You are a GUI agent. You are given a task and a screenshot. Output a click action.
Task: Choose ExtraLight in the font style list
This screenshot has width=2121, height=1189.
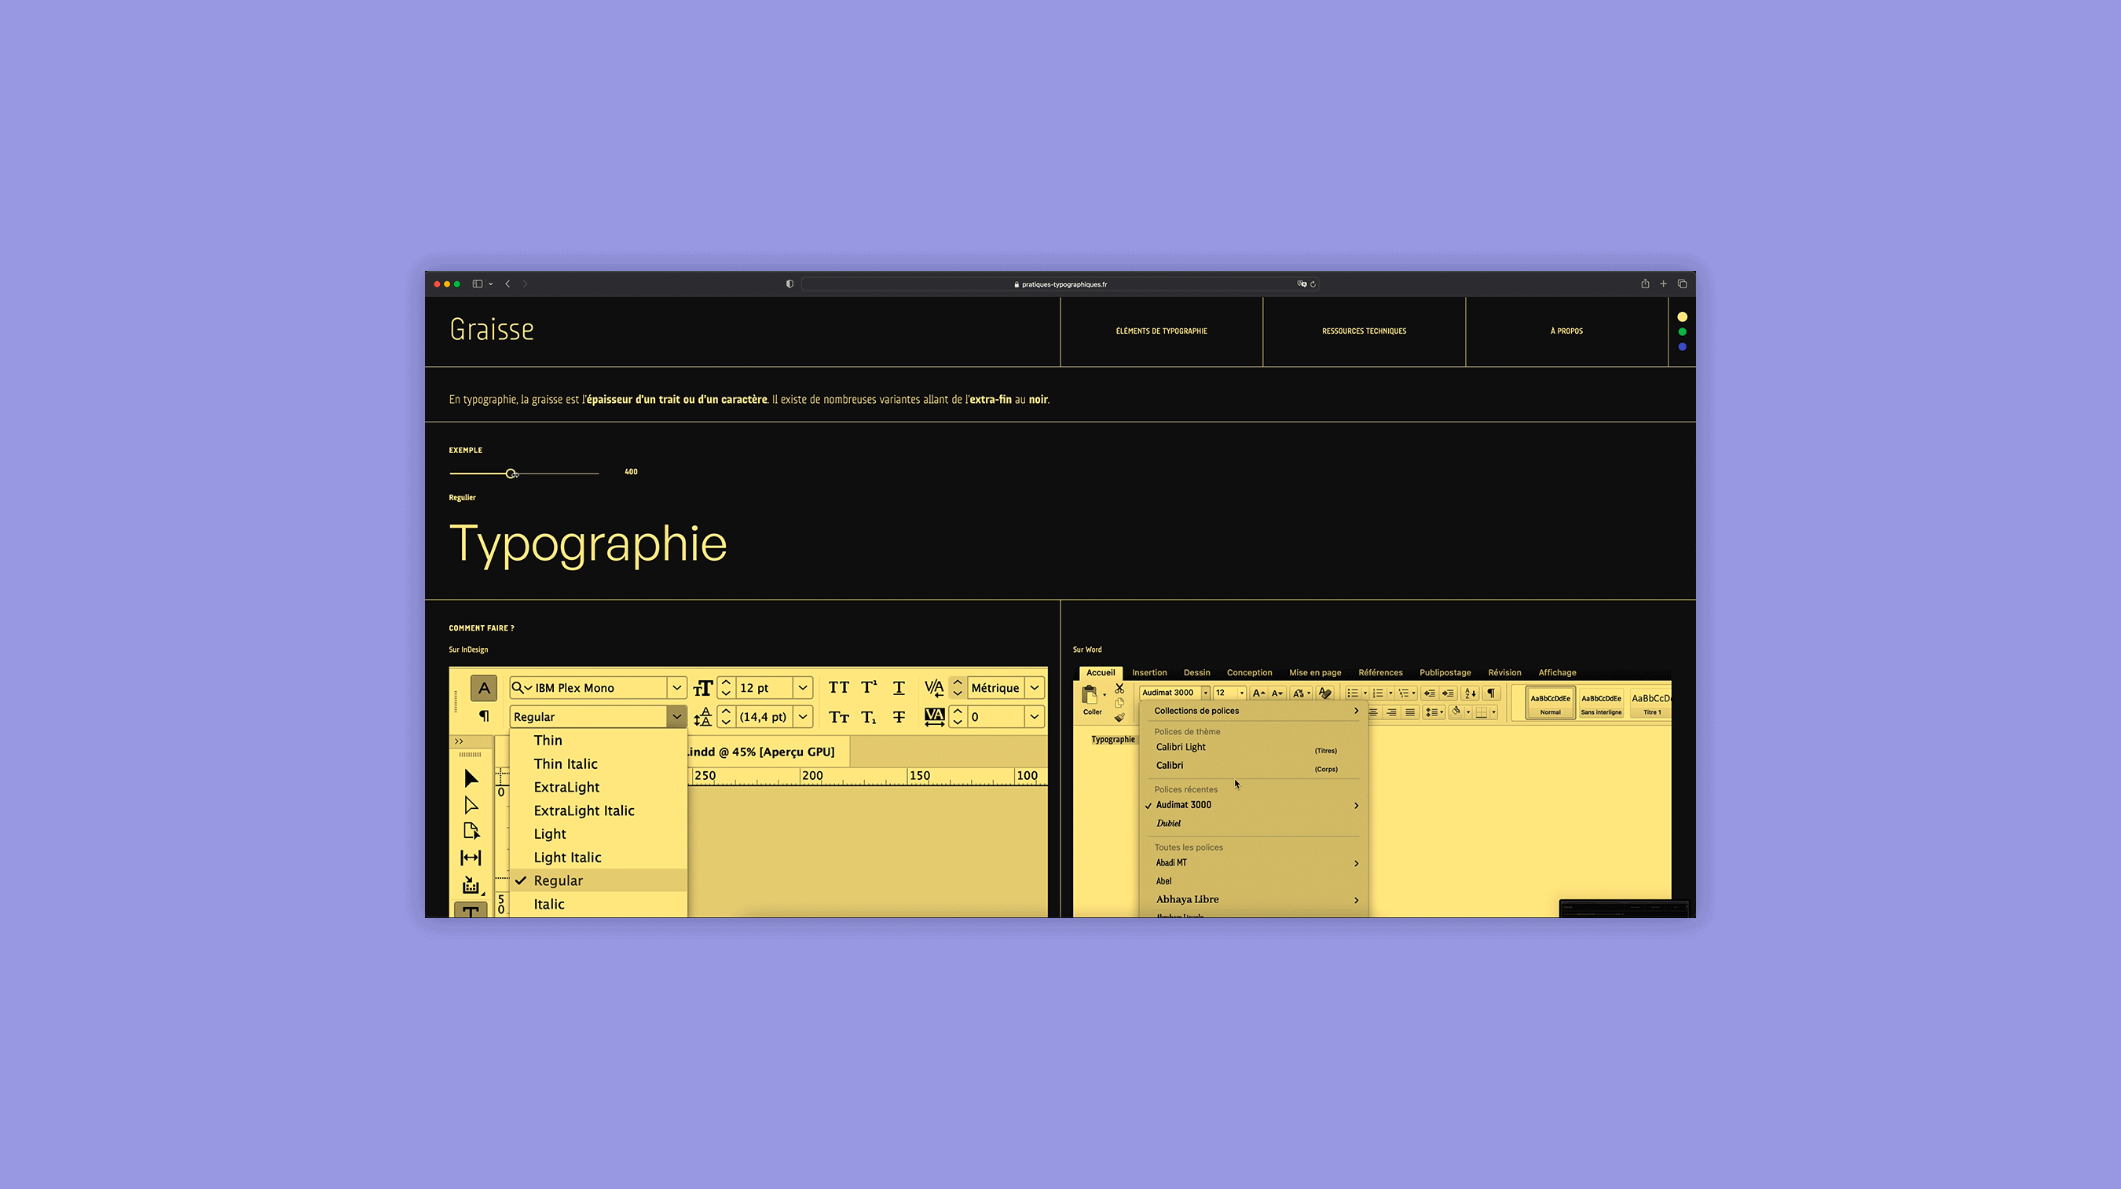tap(599, 787)
